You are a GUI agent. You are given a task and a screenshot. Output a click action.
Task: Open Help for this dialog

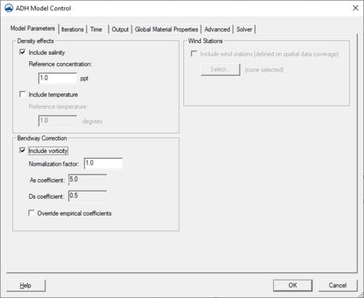click(x=25, y=286)
